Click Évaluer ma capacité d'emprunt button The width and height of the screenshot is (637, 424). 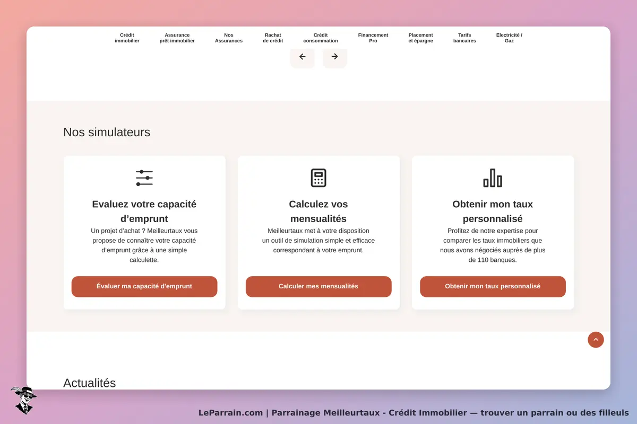144,287
